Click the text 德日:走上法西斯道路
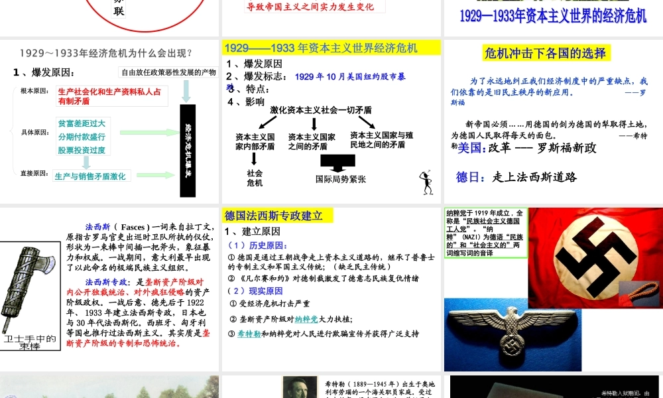Screen dimensions: 663x398 516,177
